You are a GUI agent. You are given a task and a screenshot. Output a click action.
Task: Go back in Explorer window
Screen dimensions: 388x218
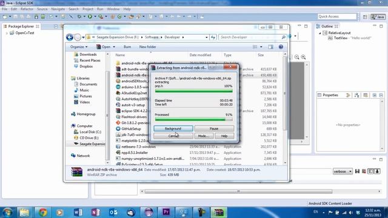pyautogui.click(x=70, y=38)
